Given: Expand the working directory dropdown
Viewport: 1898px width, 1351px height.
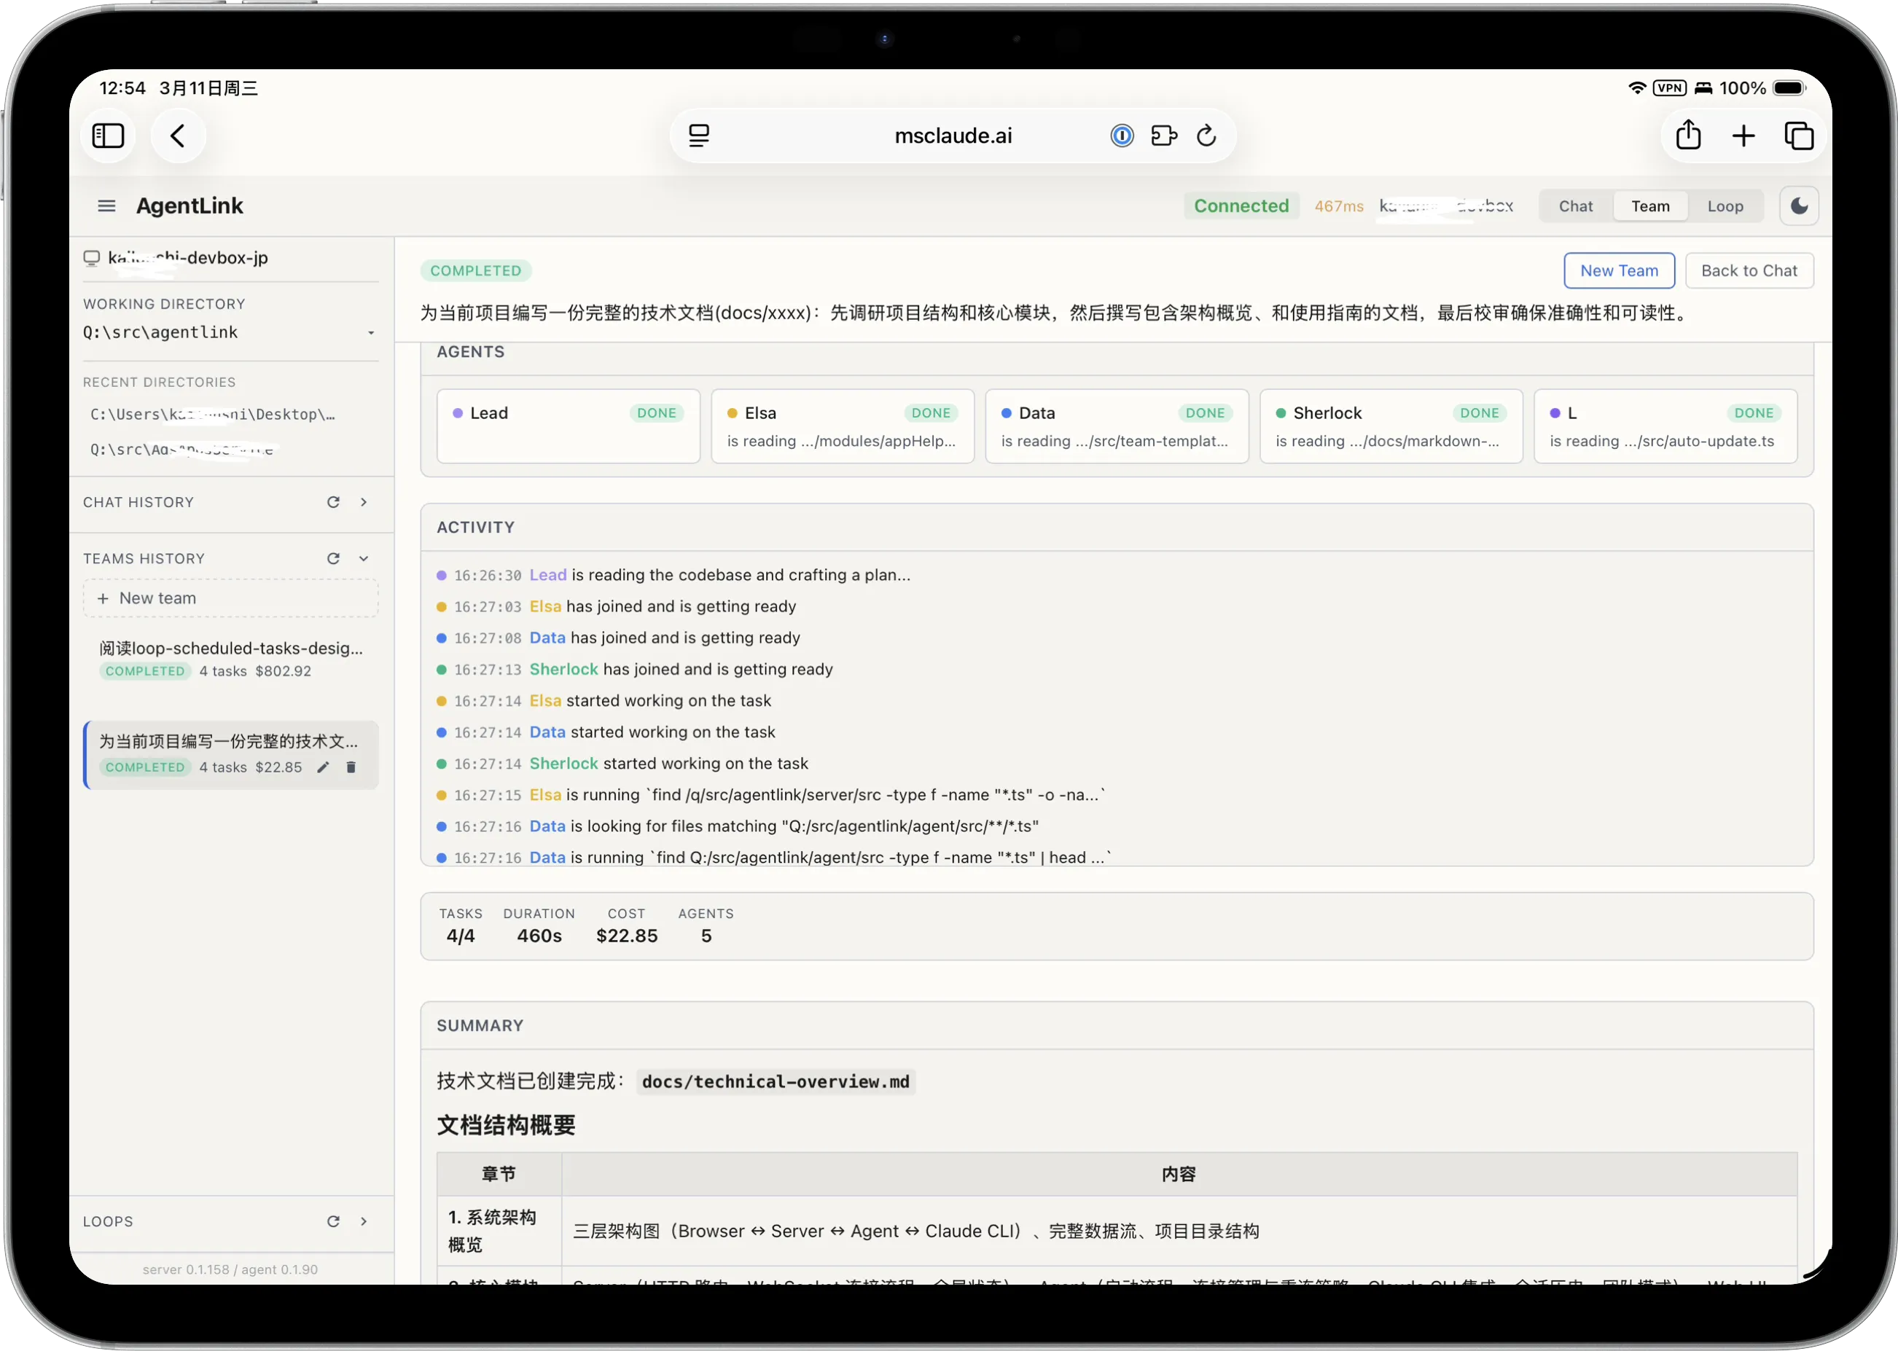Looking at the screenshot, I should 371,332.
